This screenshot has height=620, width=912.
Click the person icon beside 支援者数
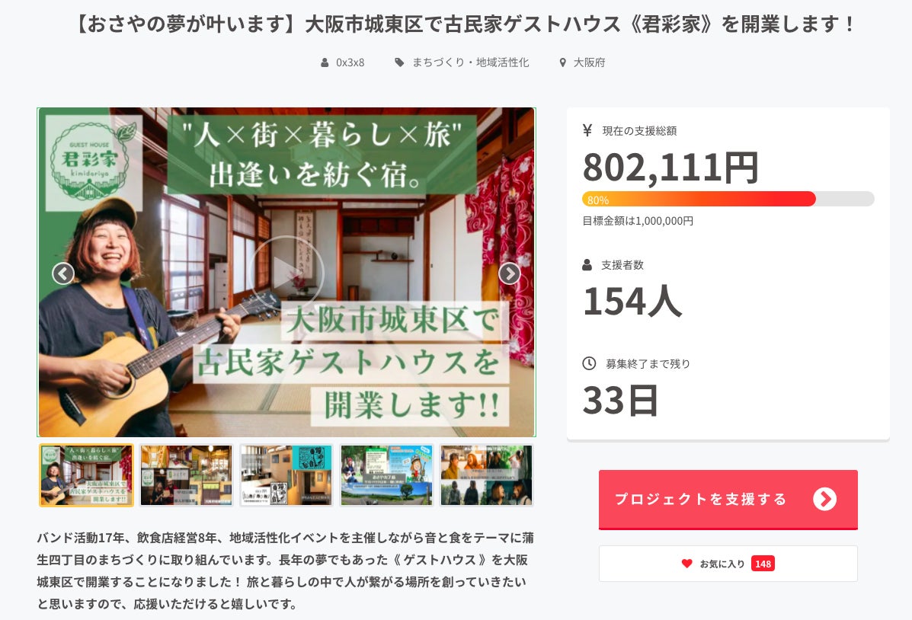click(x=587, y=265)
